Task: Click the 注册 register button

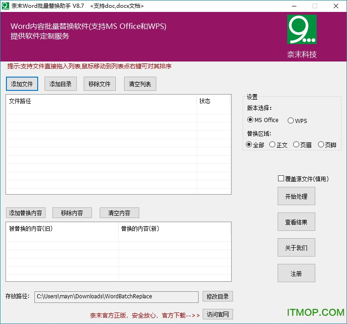Action: [x=296, y=273]
